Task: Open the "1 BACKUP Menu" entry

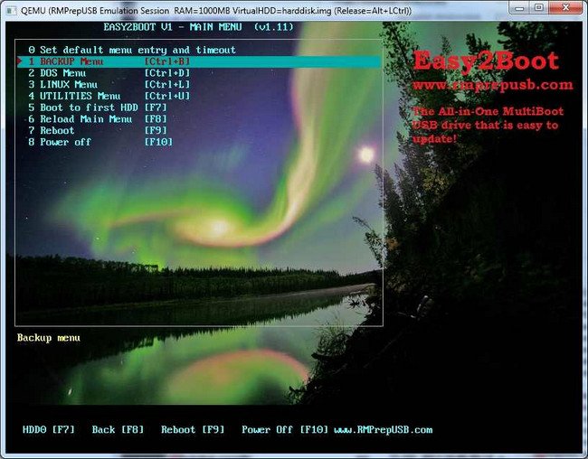Action: (x=199, y=61)
